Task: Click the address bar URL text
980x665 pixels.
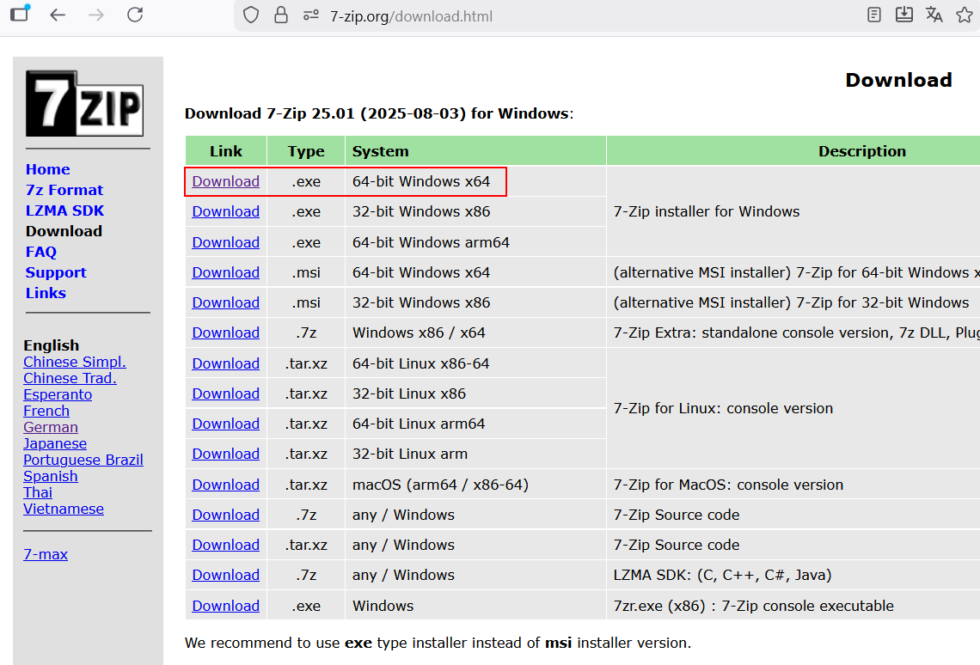Action: point(411,16)
